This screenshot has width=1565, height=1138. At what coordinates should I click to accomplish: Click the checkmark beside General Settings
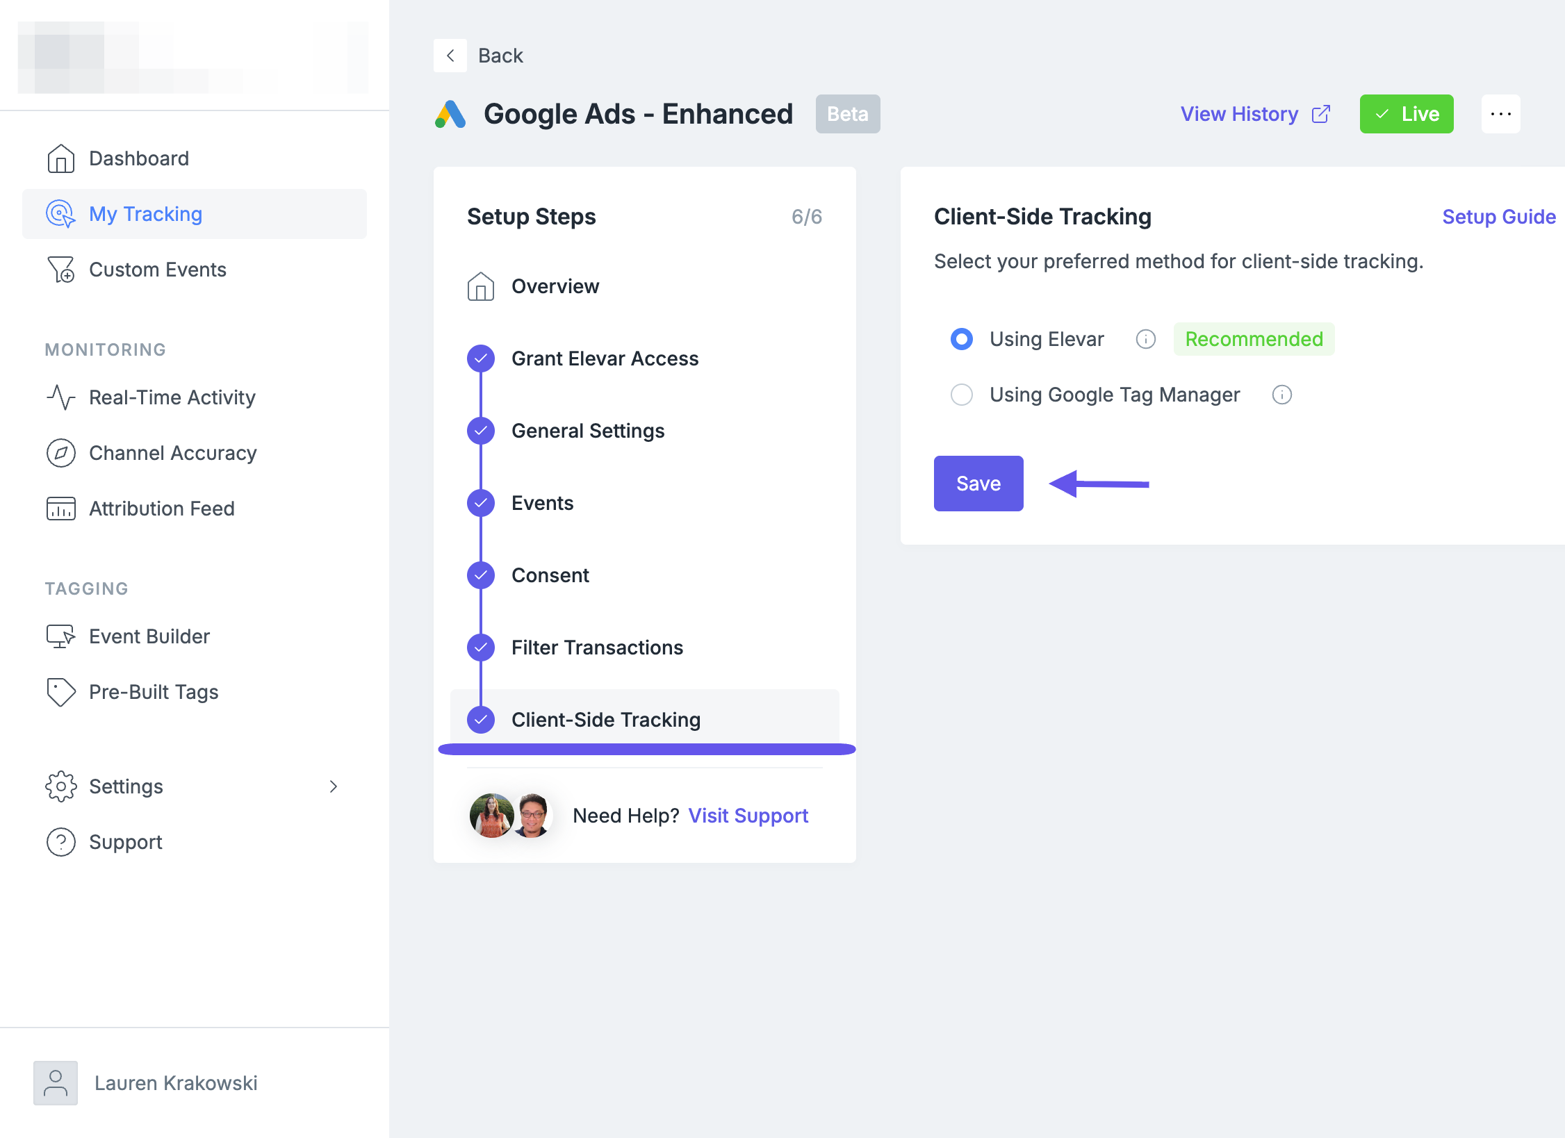coord(481,431)
